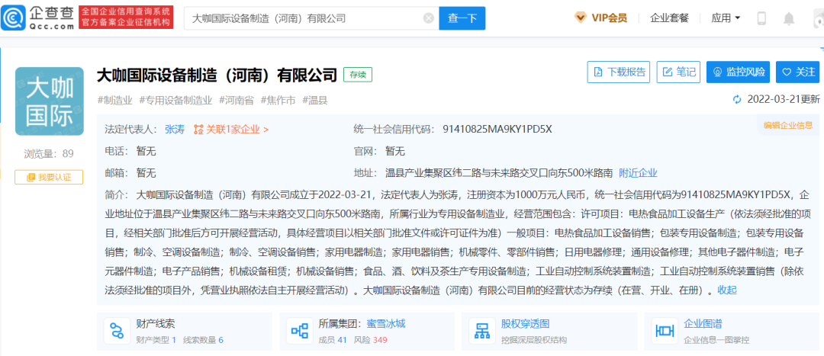The image size is (824, 356).
Task: Open the notifications bell icon
Action: (789, 18)
